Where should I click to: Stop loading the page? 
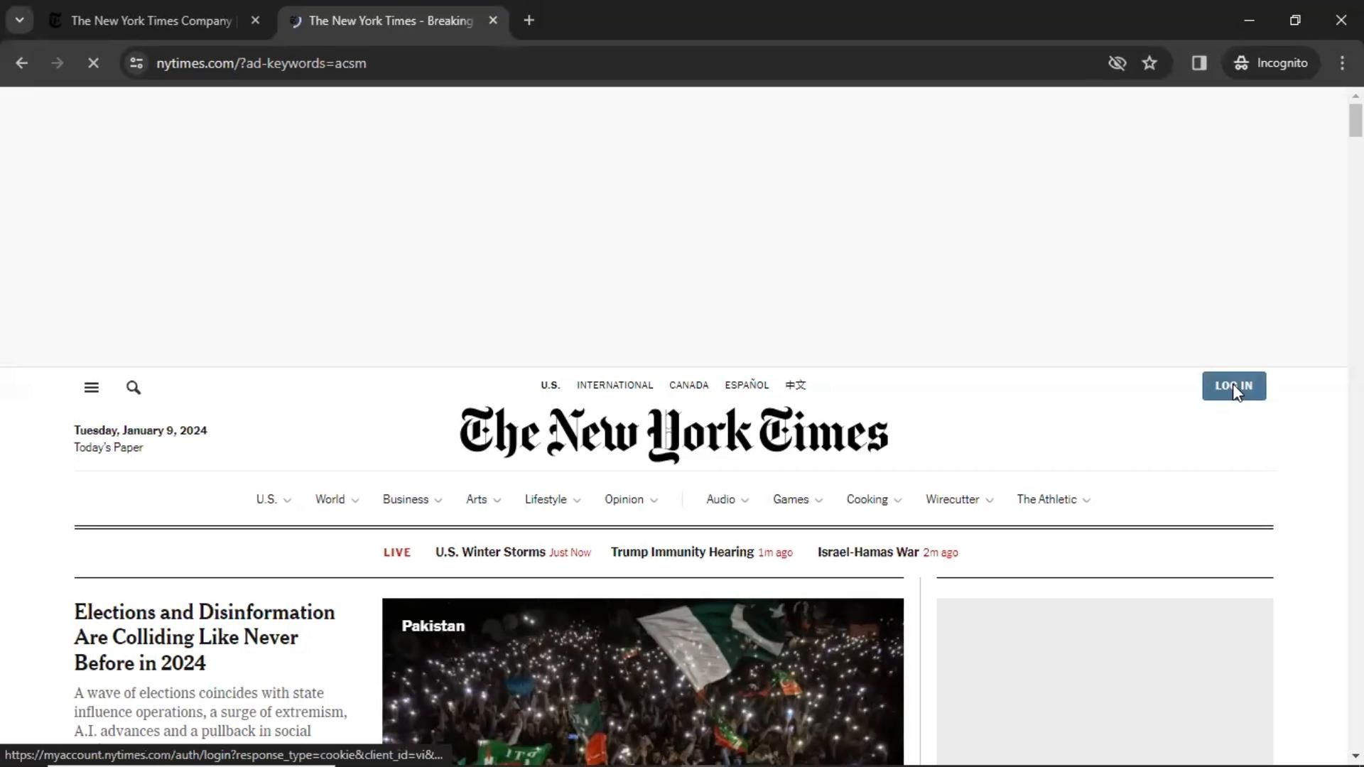(93, 63)
